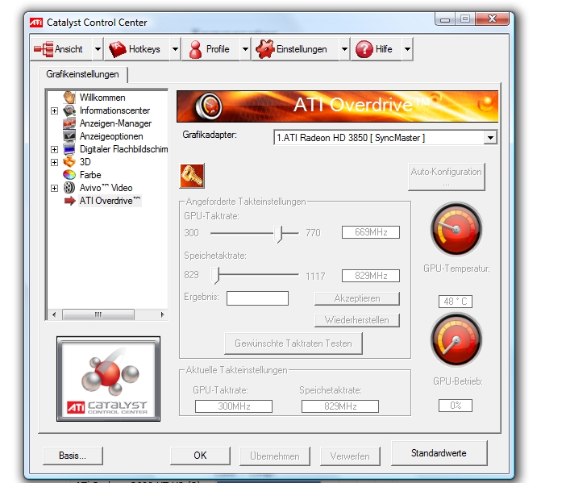Click the Auto-Konfiguration button
The height and width of the screenshot is (483, 566).
point(446,177)
